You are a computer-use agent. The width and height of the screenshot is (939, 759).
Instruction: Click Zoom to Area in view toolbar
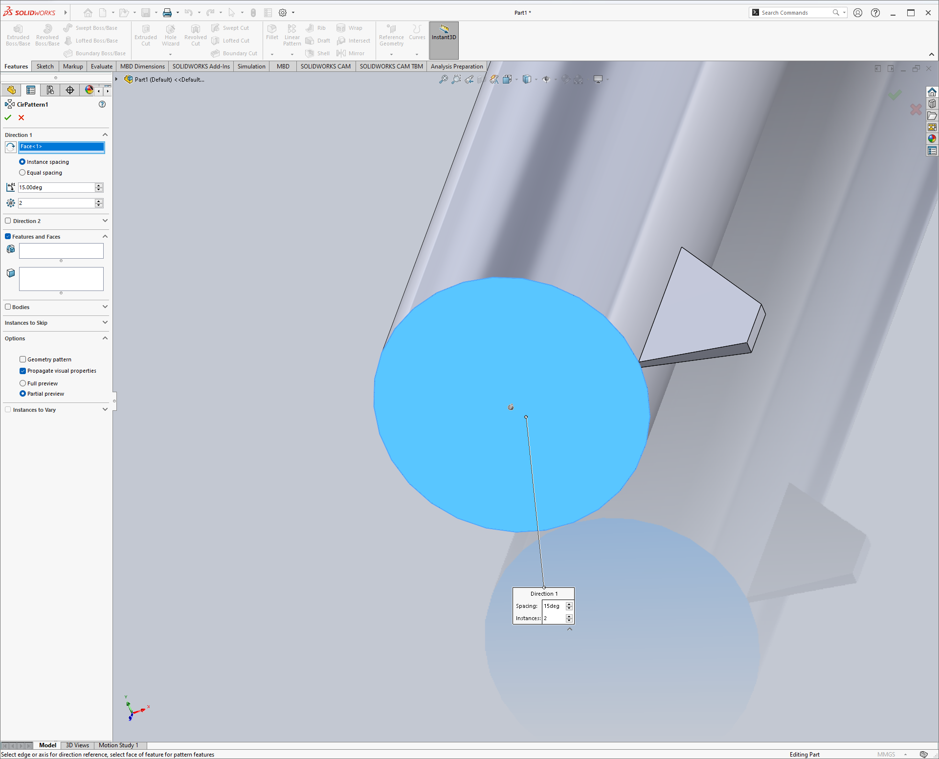pyautogui.click(x=456, y=79)
